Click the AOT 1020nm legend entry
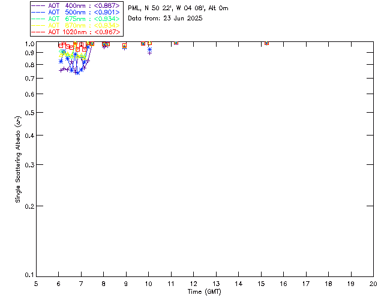Viewport: 384px width, 307px height. 76,32
